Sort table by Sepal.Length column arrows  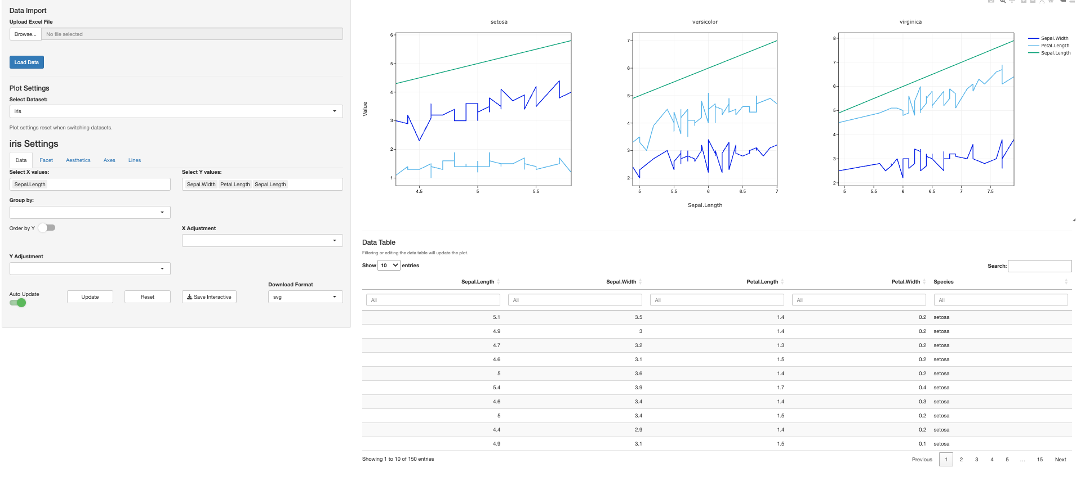[499, 282]
